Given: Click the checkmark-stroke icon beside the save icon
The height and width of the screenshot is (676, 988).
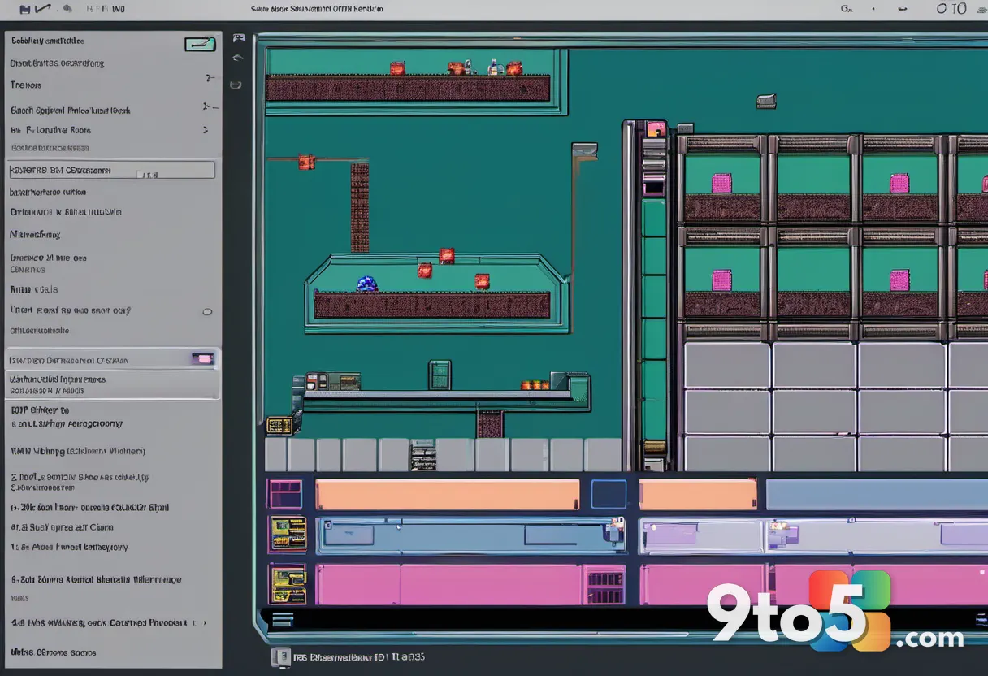Looking at the screenshot, I should click(44, 9).
